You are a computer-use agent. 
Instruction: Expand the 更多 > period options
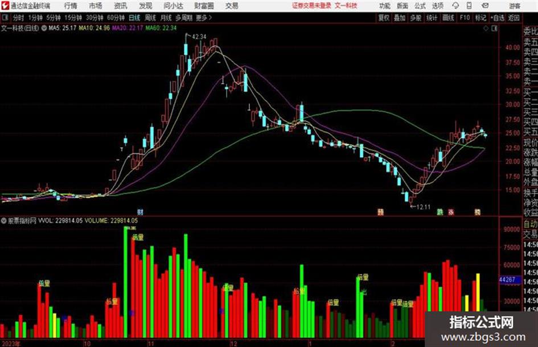[x=204, y=18]
